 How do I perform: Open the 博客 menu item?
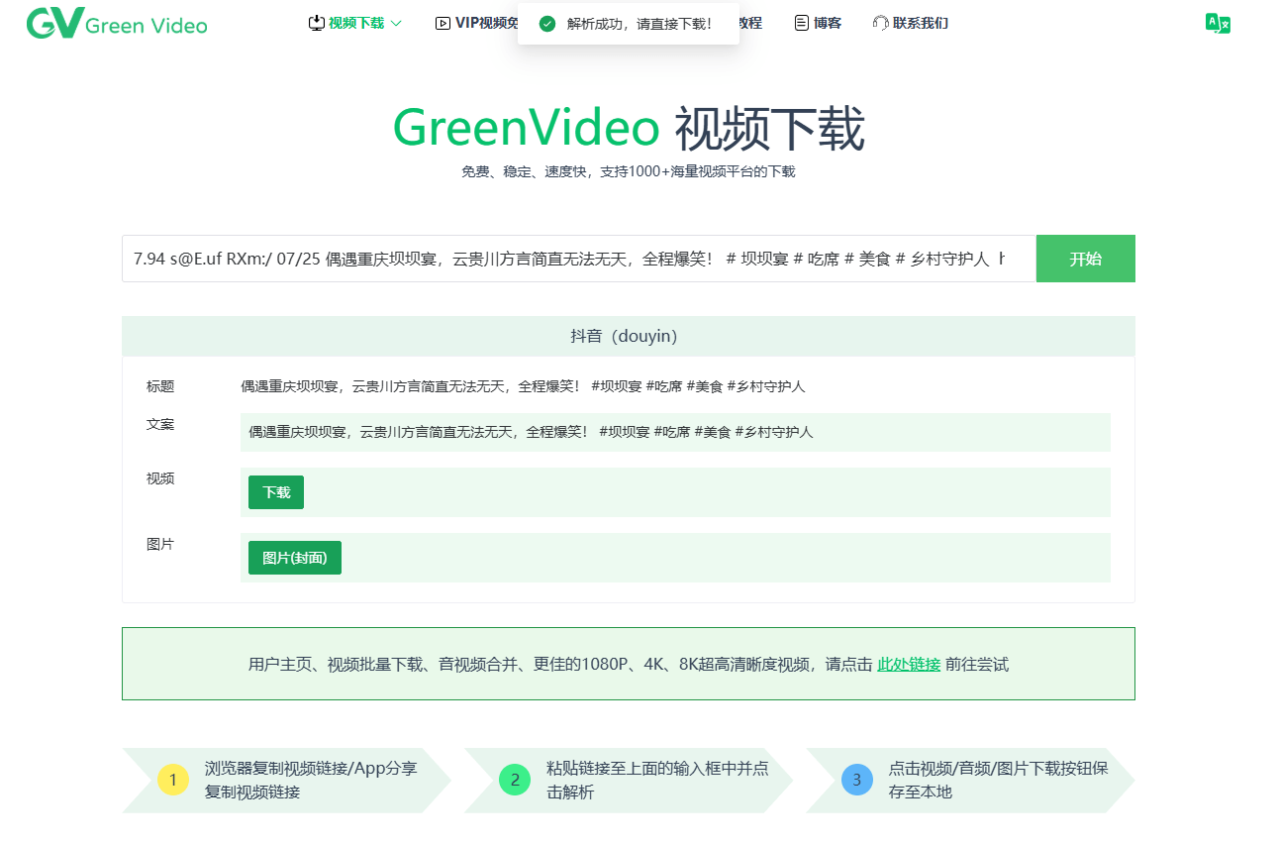827,22
